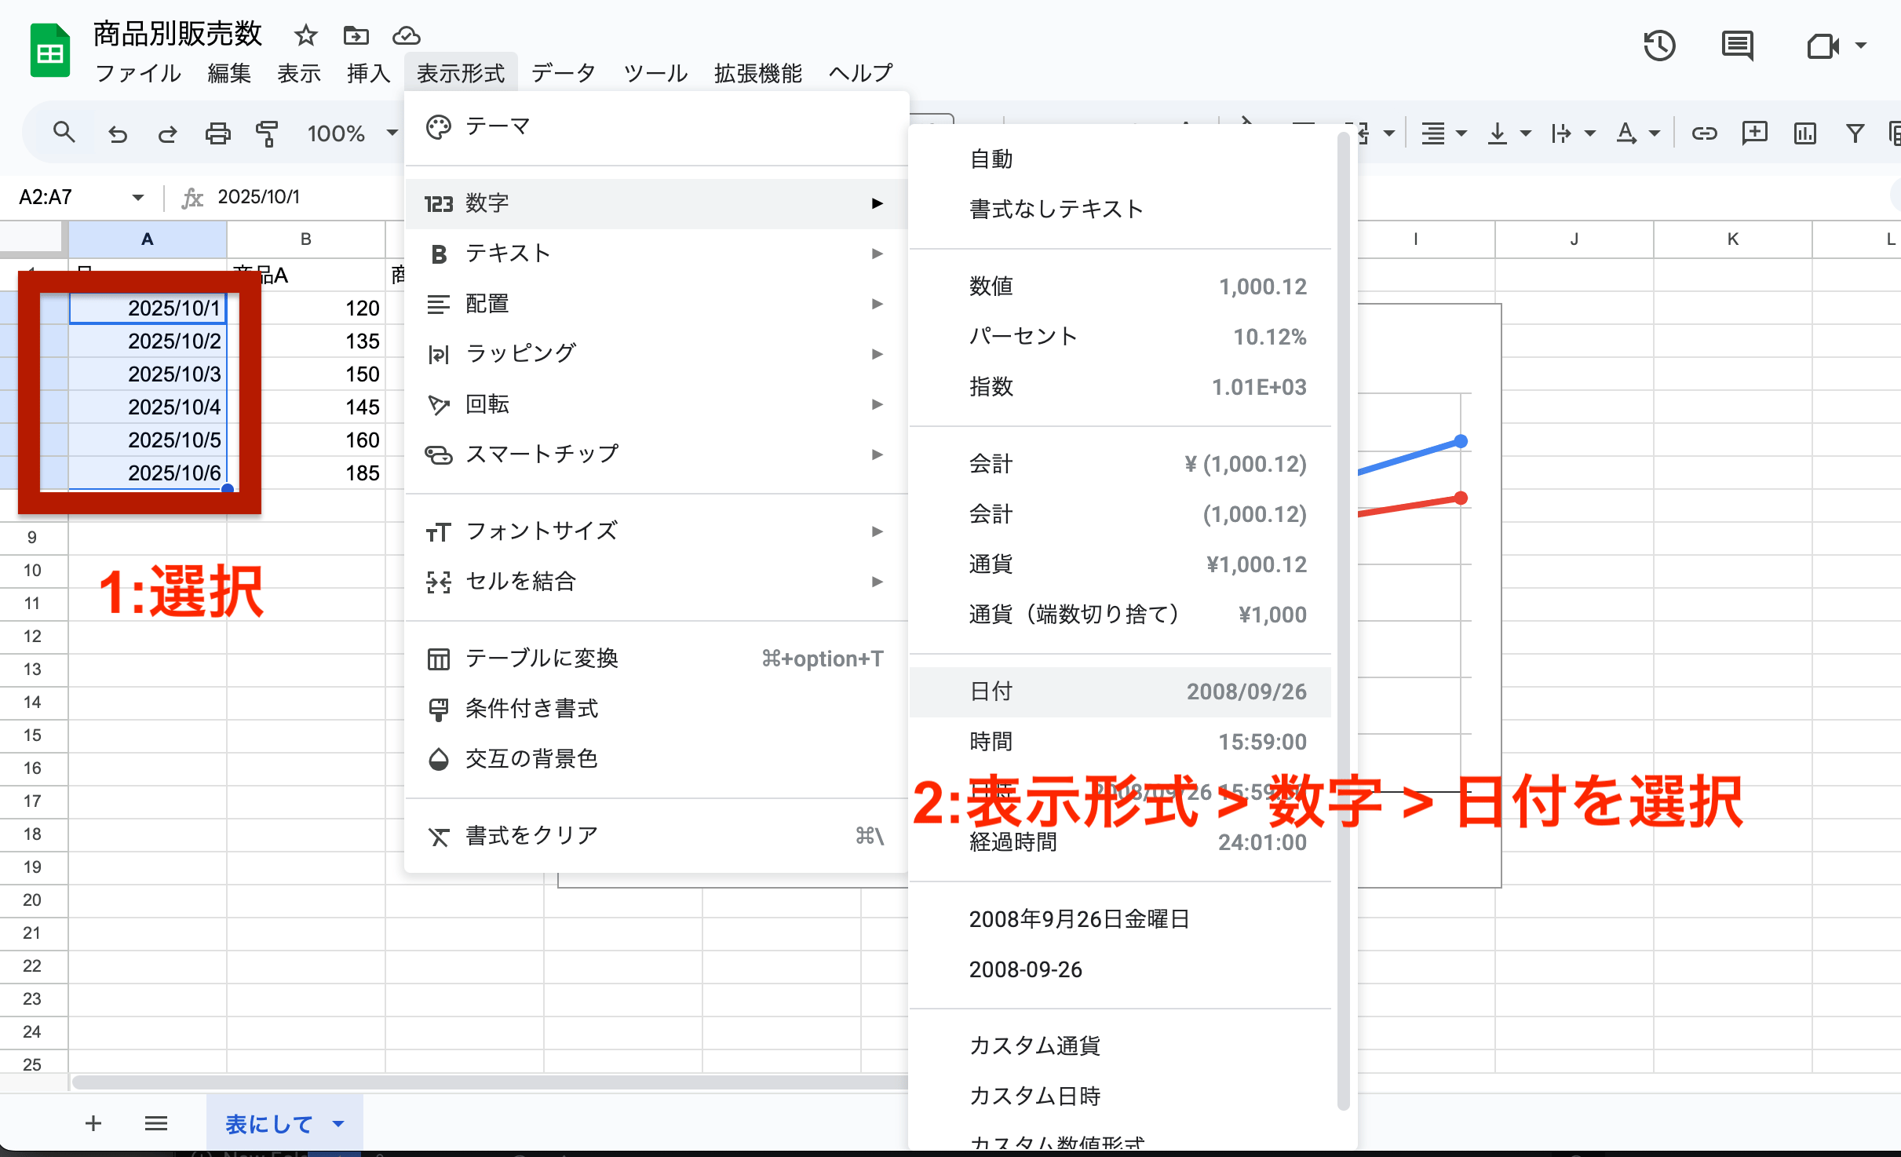Screen dimensions: 1901x1157
Task: Open version history
Action: click(1660, 45)
